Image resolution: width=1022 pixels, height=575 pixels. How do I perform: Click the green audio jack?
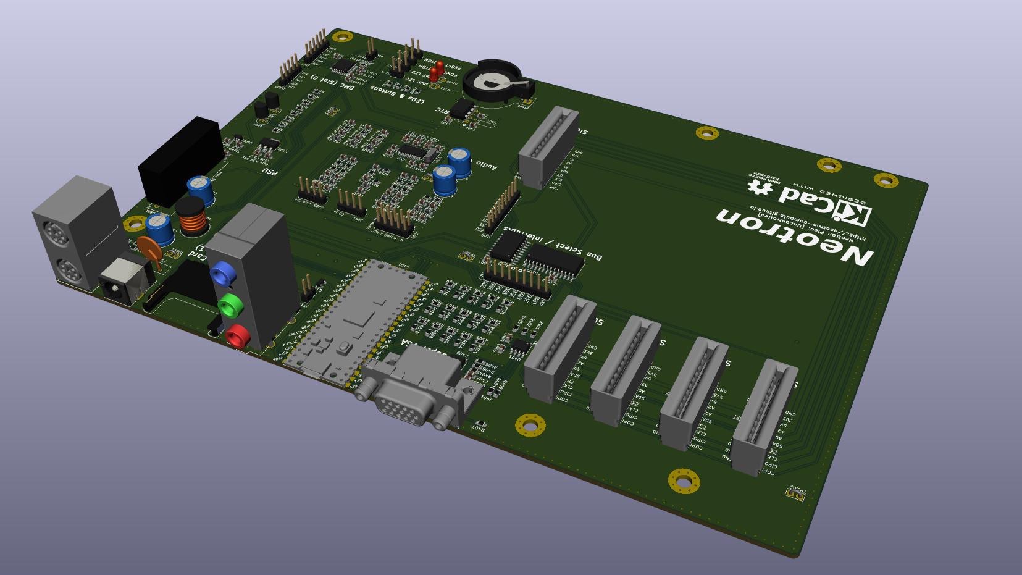click(230, 306)
